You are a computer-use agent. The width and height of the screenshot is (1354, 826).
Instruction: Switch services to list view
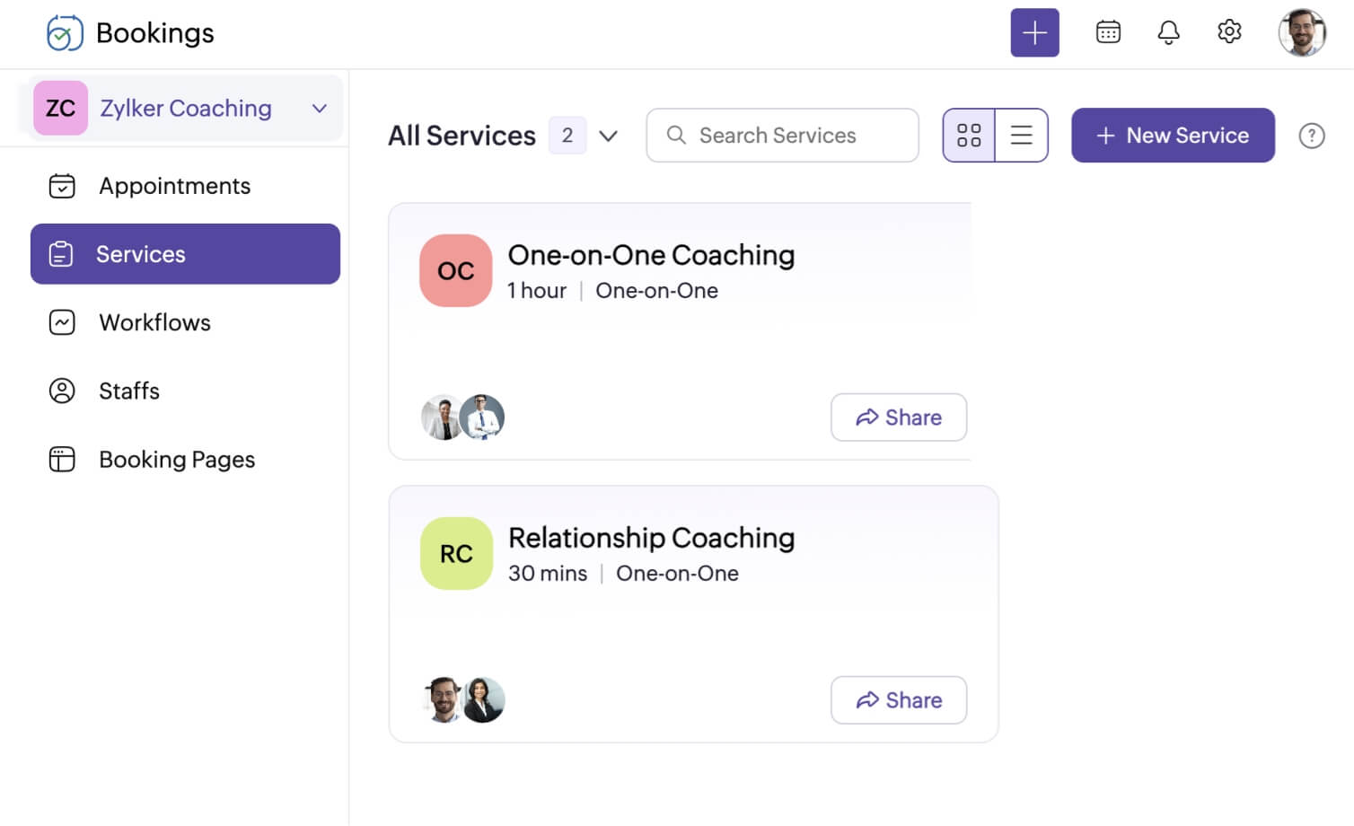tap(1022, 135)
